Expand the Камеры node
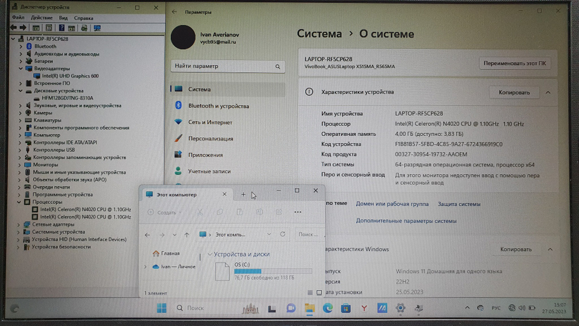The height and width of the screenshot is (326, 579). [x=20, y=112]
